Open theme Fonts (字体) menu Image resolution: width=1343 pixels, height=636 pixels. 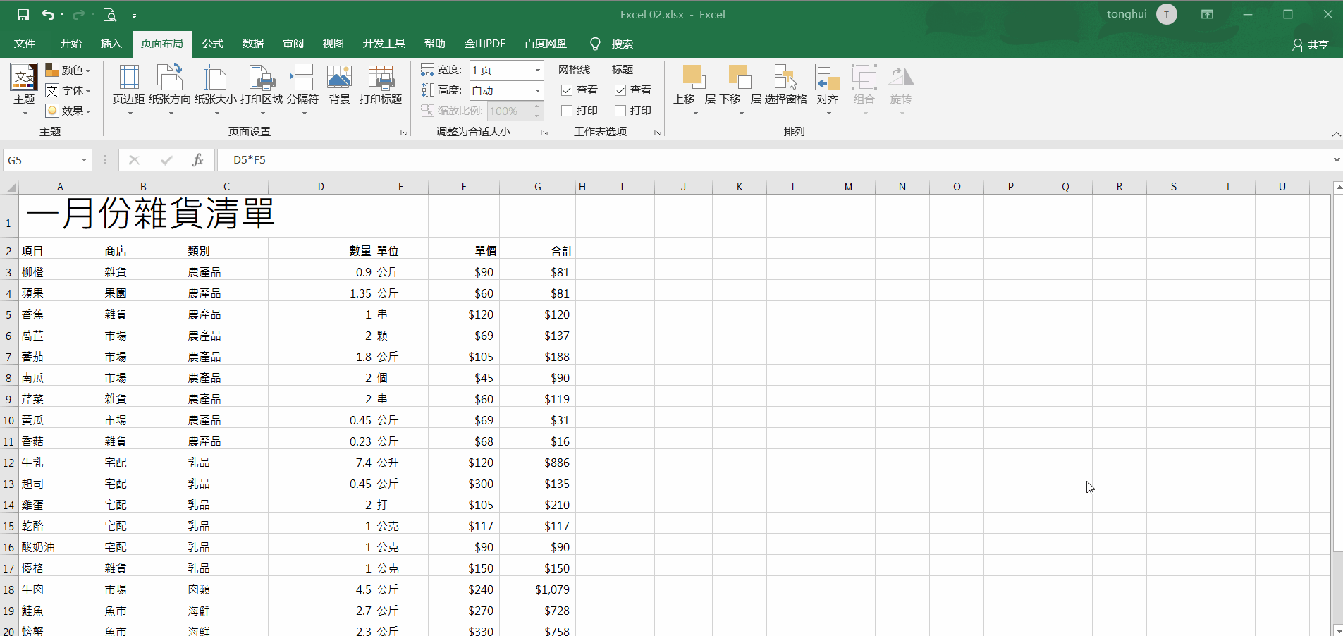[68, 90]
